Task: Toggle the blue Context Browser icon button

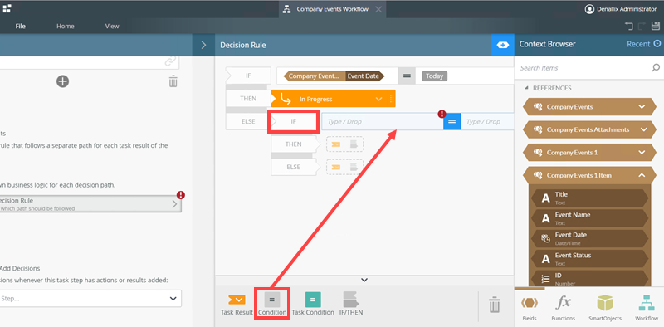Action: click(x=503, y=45)
